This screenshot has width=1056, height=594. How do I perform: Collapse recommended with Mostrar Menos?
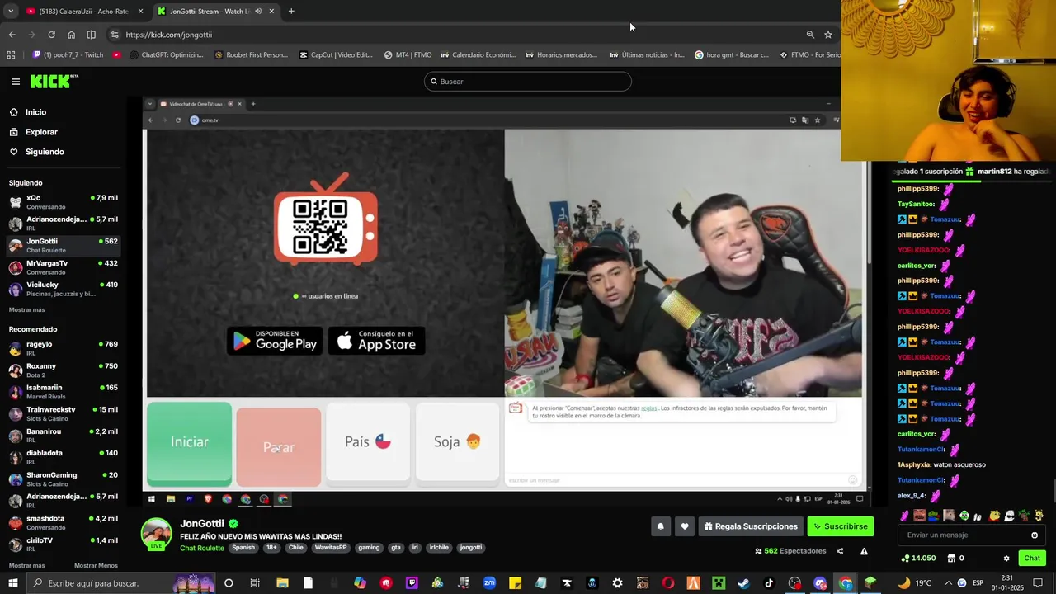[x=96, y=565]
